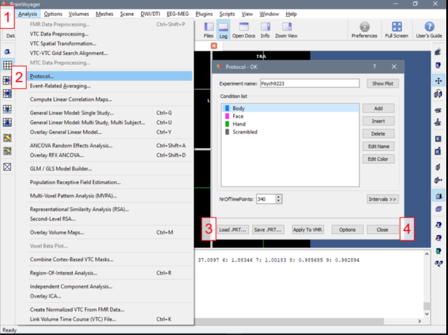Switch to Full Screen icon
The height and width of the screenshot is (335, 448).
(x=397, y=29)
